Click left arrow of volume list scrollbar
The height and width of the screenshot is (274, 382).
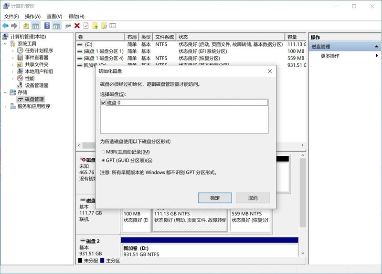point(79,145)
